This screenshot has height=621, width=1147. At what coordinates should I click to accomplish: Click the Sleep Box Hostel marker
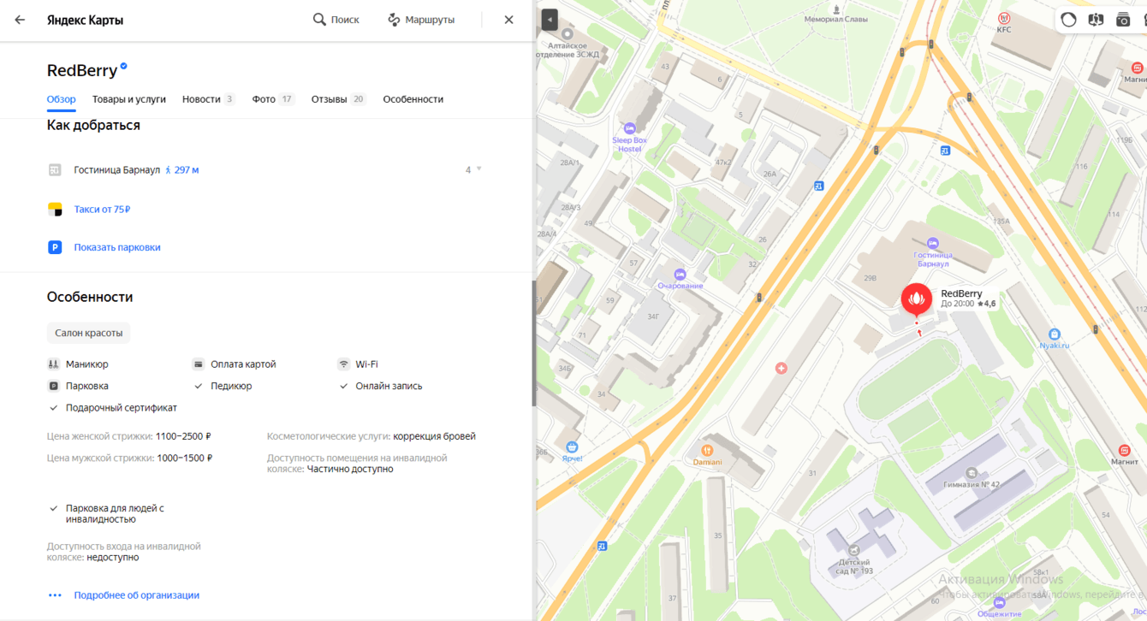pos(630,129)
